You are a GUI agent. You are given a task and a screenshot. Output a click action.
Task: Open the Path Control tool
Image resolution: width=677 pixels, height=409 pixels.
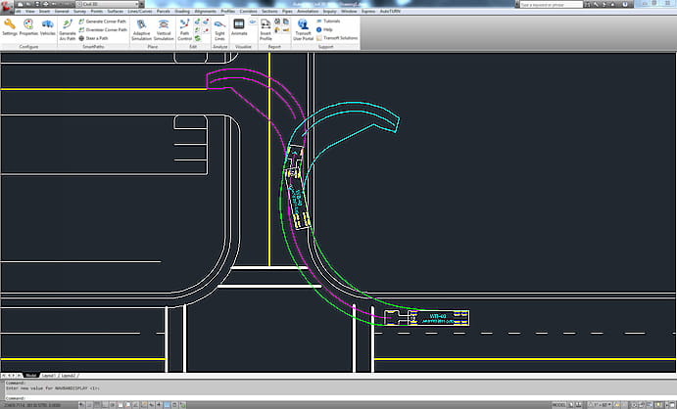(x=184, y=29)
